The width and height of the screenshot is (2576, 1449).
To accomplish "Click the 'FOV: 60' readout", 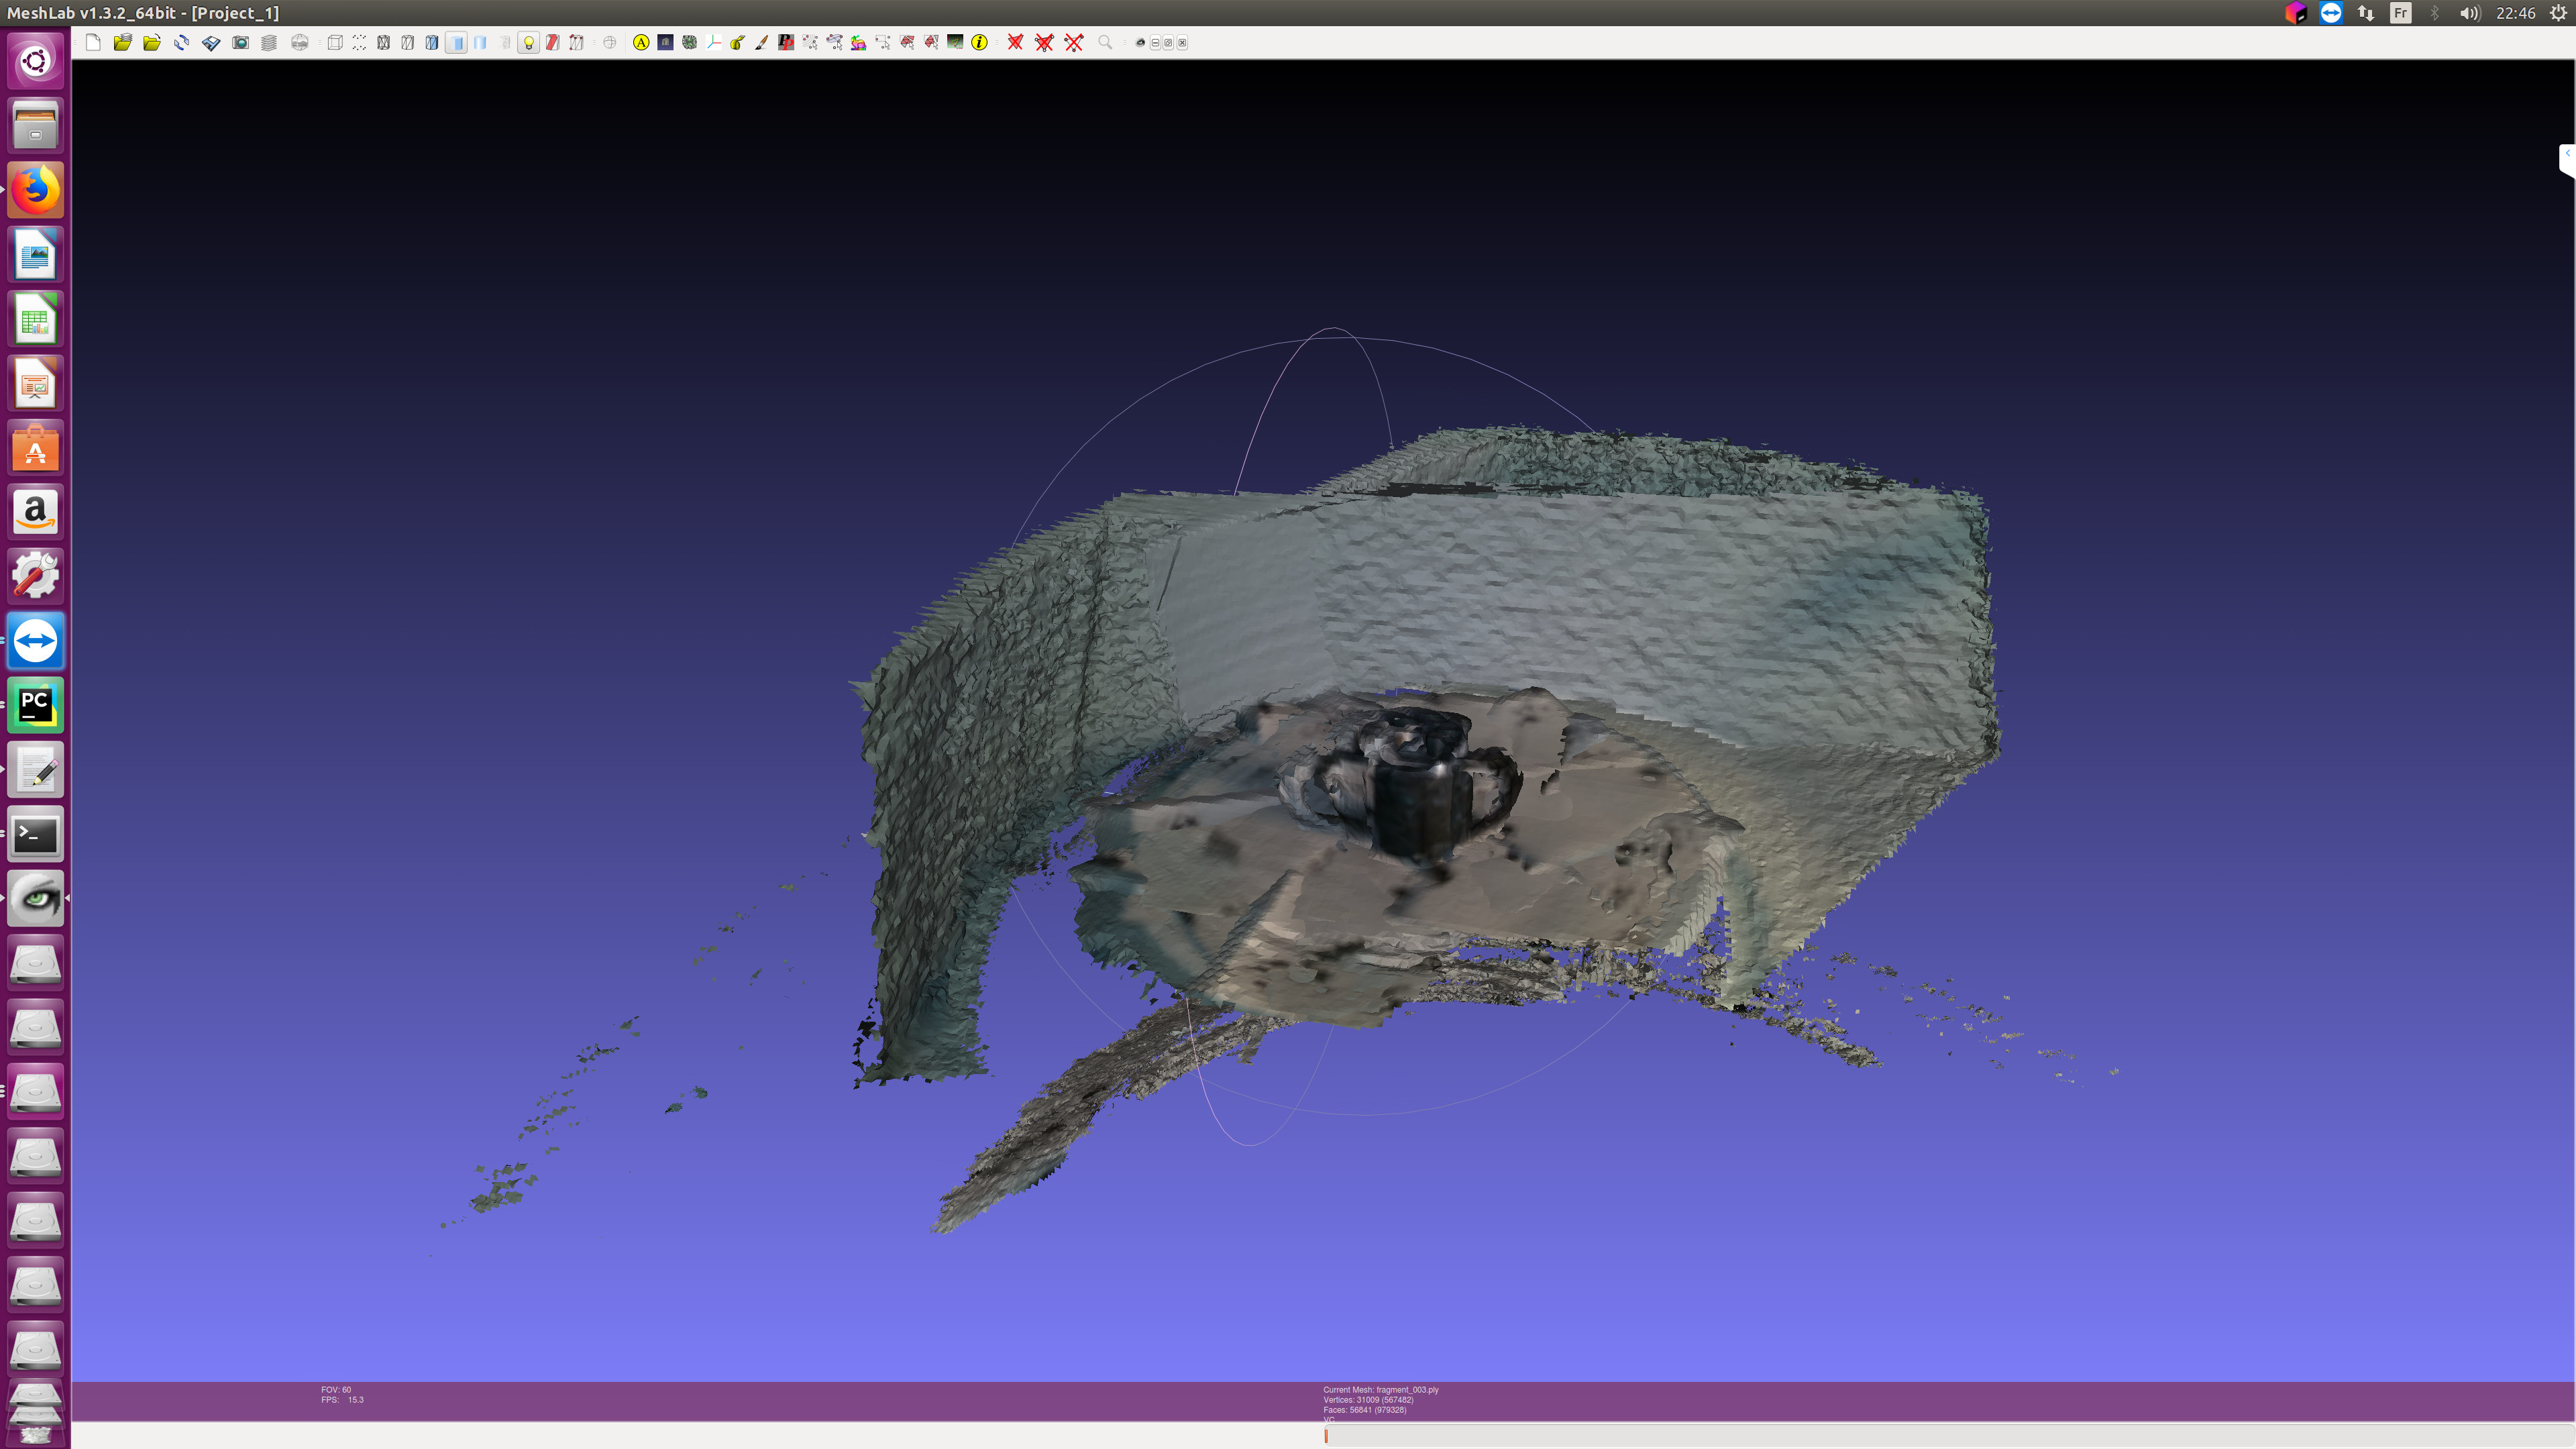I will pyautogui.click(x=336, y=1389).
